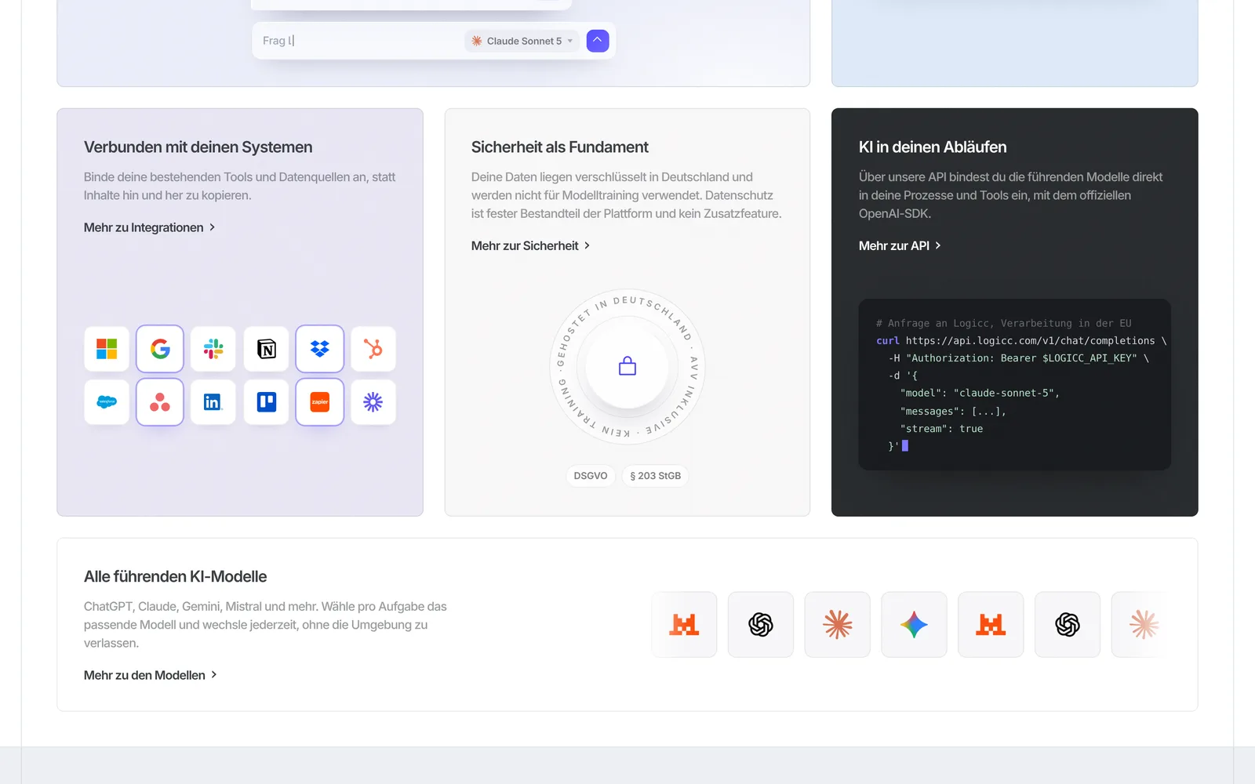Open the Slack integration icon
Screen dimensions: 1255x784
(213, 349)
